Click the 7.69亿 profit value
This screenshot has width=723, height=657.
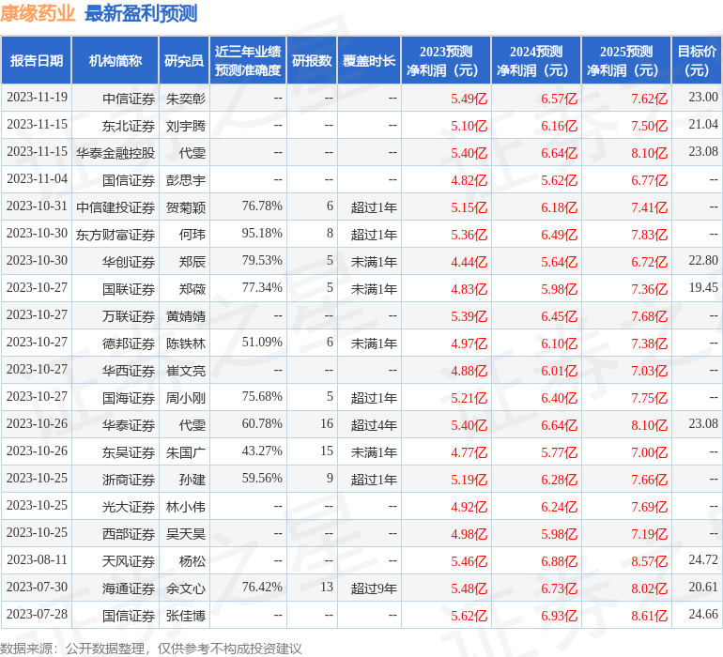click(649, 507)
